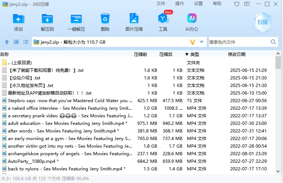Expand the address bar path dropdown arrow
The width and height of the screenshot is (283, 183).
click(x=202, y=42)
